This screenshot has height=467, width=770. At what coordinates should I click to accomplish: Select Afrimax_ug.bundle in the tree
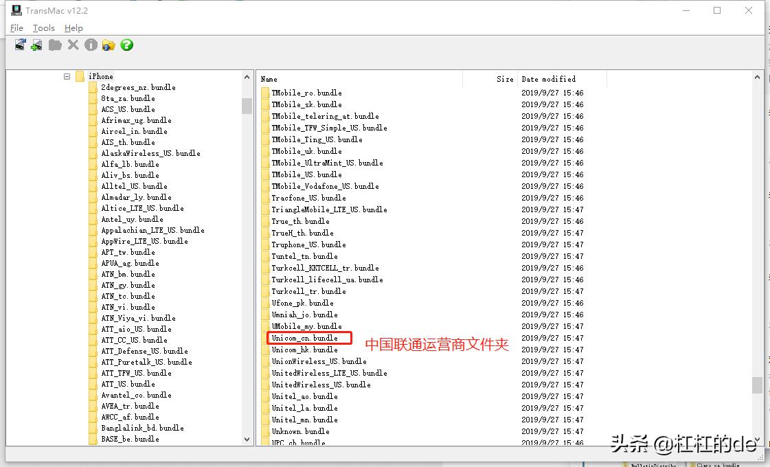136,120
